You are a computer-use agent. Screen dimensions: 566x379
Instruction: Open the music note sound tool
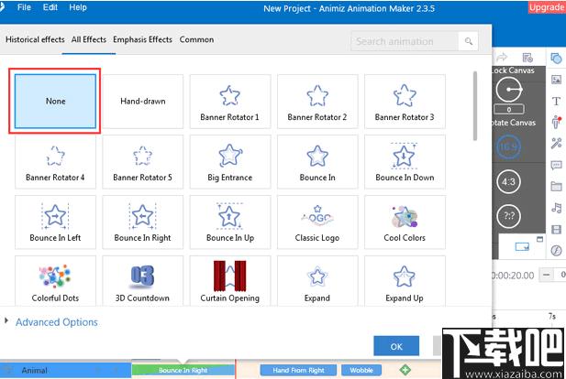point(556,208)
